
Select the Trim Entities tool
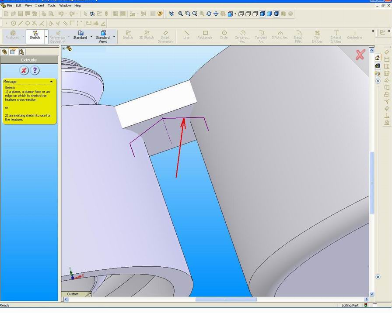coord(317,34)
